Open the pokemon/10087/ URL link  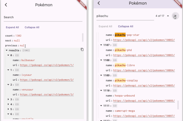pyautogui.click(x=144, y=116)
